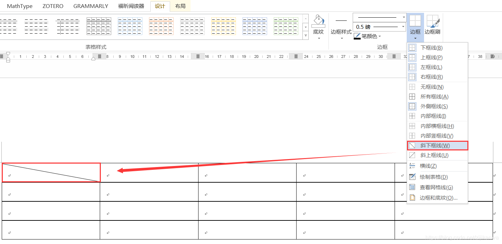Screen dimensions: 502x244
Task: Click the 边框 borders grid icon
Action: click(415, 21)
